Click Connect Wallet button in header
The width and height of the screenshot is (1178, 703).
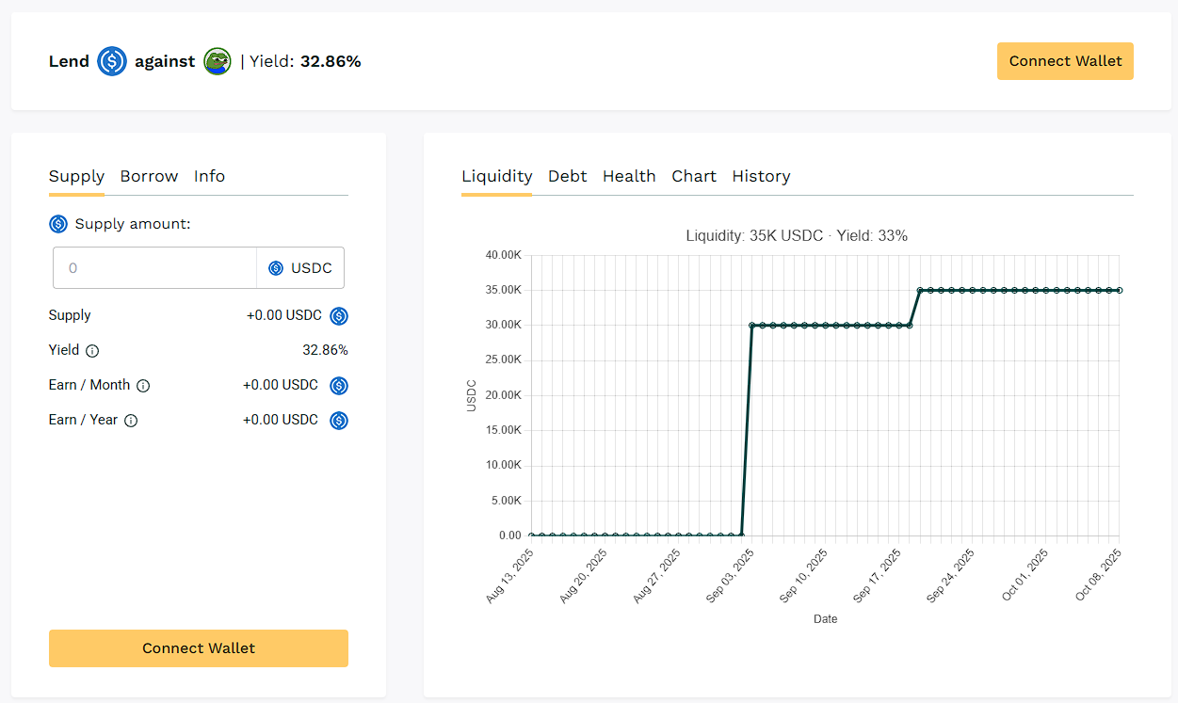click(1065, 61)
